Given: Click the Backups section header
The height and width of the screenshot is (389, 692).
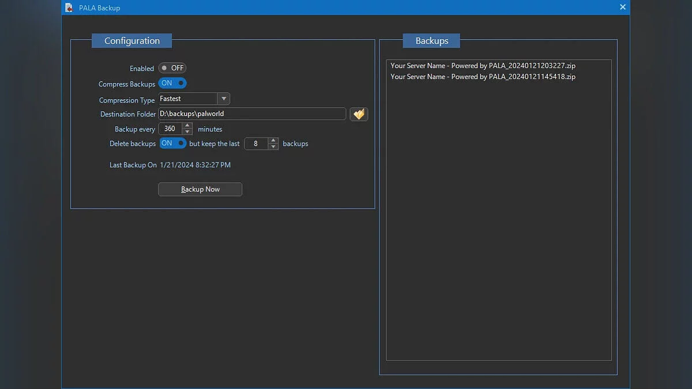Looking at the screenshot, I should [x=431, y=40].
